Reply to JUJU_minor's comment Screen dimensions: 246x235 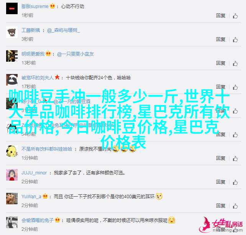221,182
